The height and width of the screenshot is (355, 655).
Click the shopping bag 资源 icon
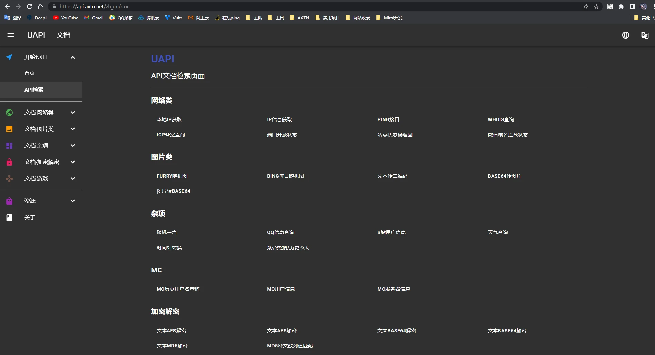tap(9, 201)
